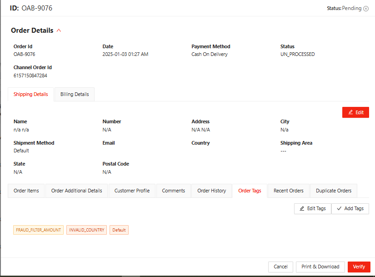Viewport: 375px width, 277px height.
Task: Switch to Billing Details tab
Action: (x=75, y=94)
